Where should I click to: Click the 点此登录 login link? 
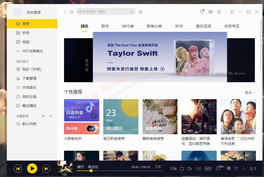tap(34, 12)
